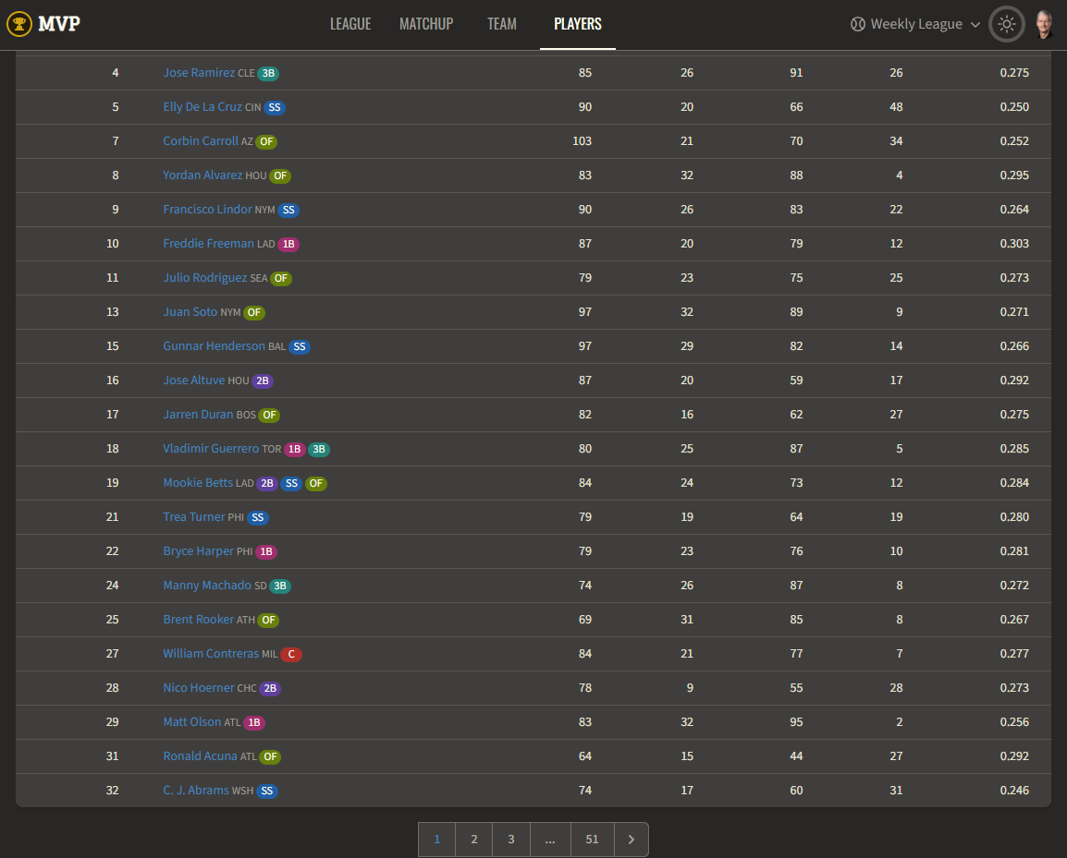1067x858 pixels.
Task: Toggle the light/dark theme sun icon
Action: pos(1006,24)
